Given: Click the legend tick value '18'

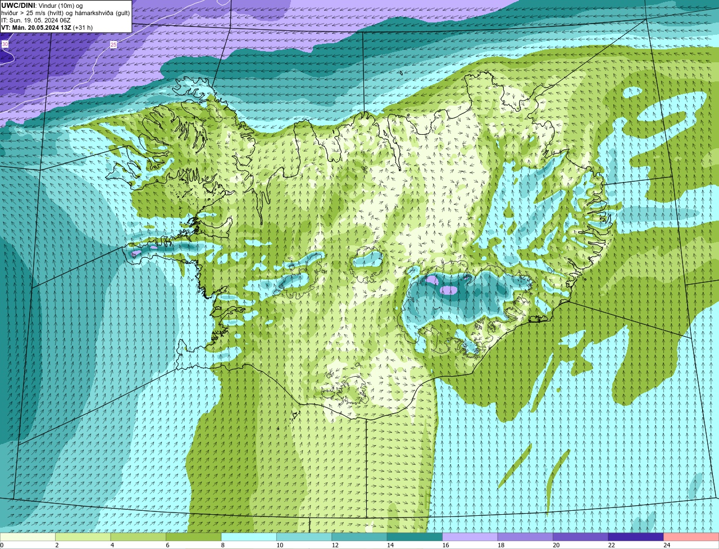Looking at the screenshot, I should tap(500, 545).
